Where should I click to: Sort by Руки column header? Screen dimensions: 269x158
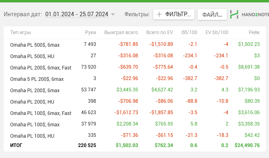coord(90,32)
